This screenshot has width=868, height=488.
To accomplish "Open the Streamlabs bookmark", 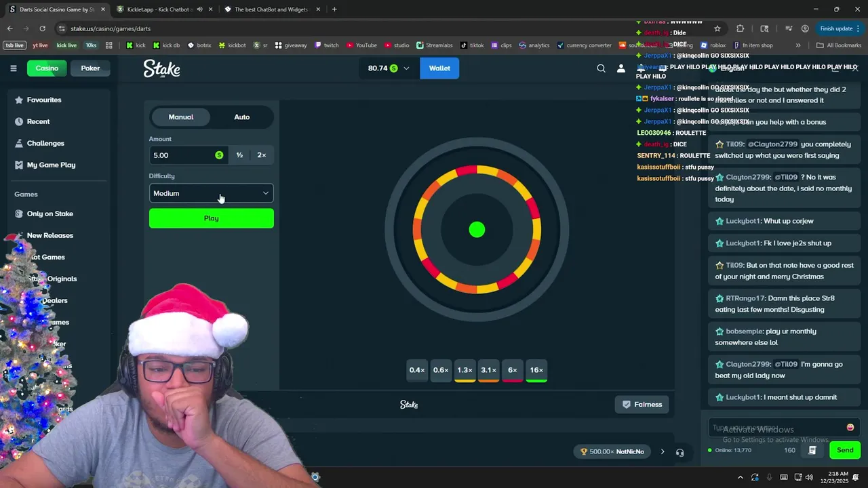I will 435,45.
